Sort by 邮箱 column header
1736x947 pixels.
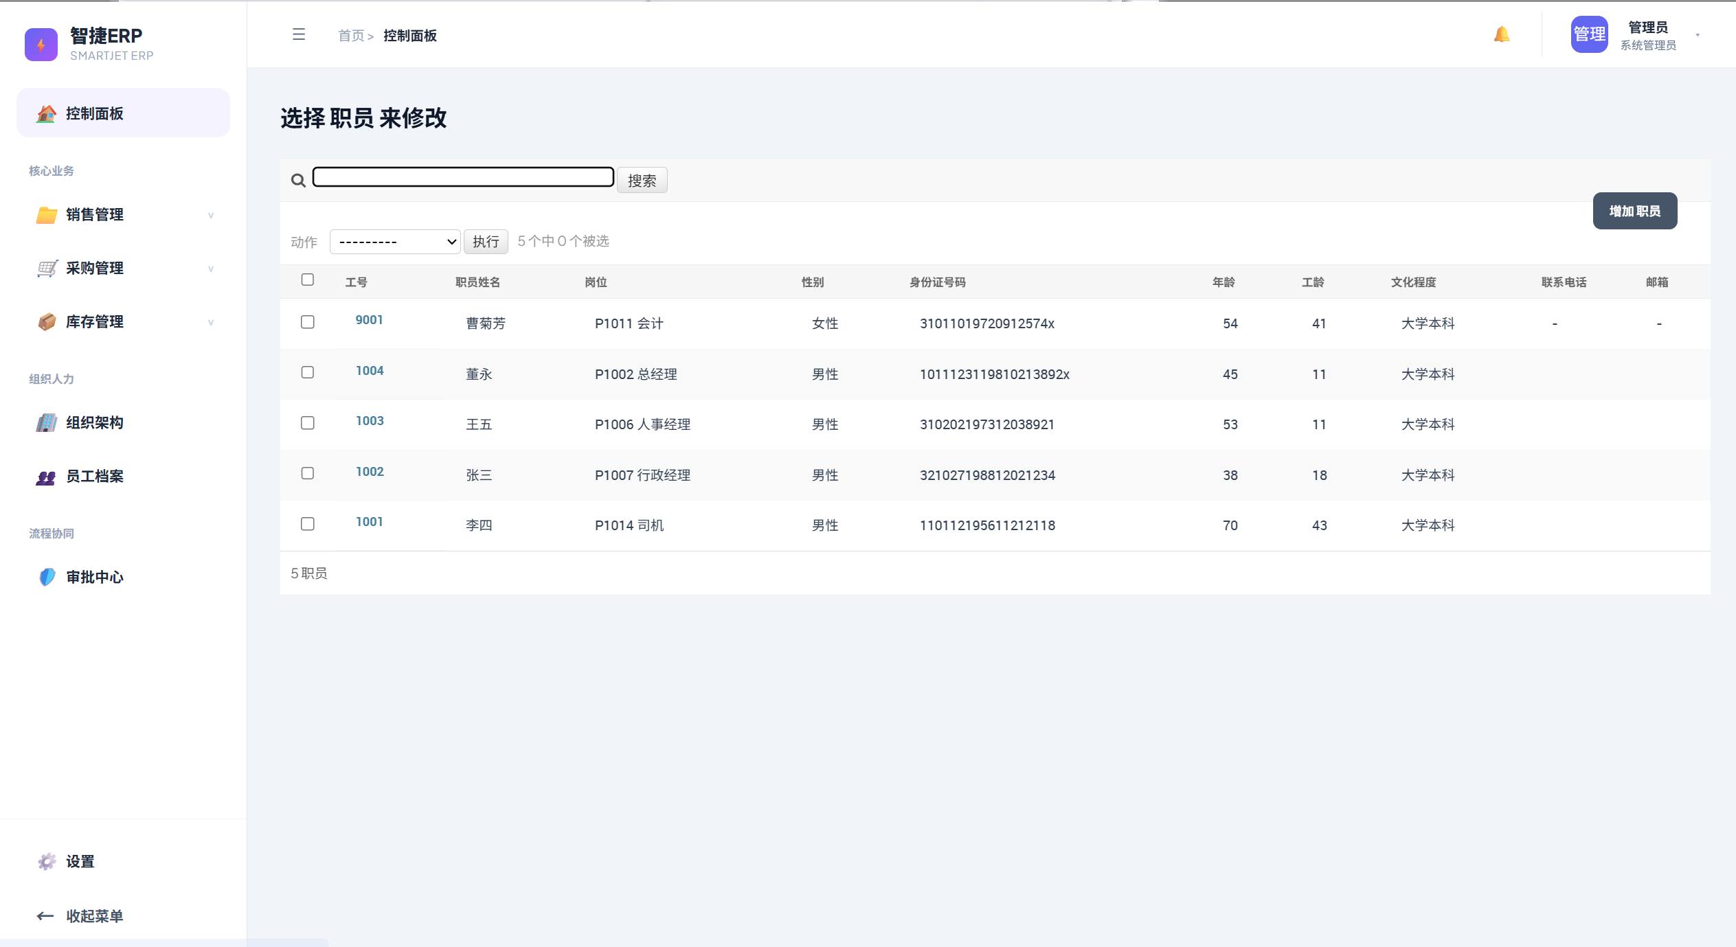(x=1657, y=282)
